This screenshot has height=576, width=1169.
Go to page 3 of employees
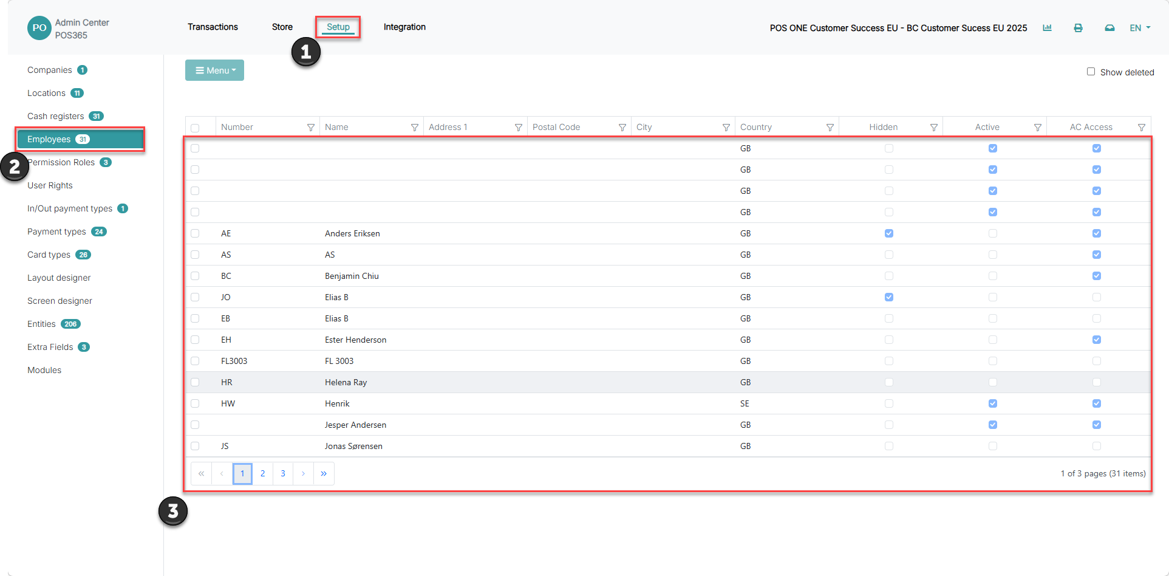click(x=283, y=473)
